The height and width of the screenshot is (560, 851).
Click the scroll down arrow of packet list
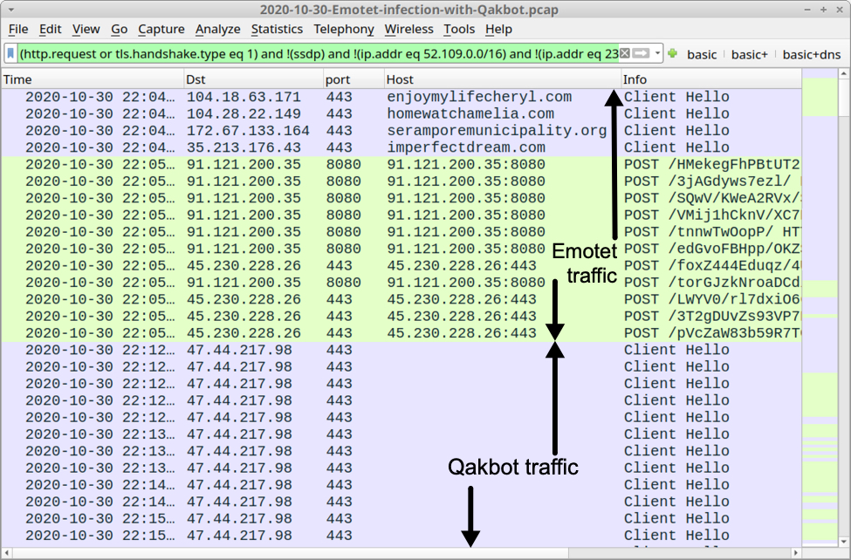[844, 541]
